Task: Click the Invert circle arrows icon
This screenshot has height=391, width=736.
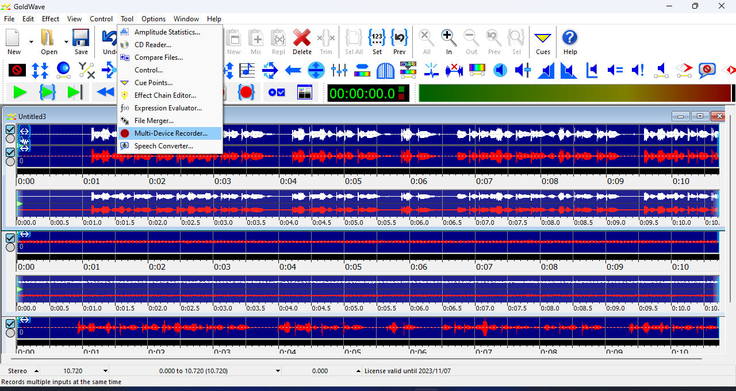Action: tap(316, 71)
